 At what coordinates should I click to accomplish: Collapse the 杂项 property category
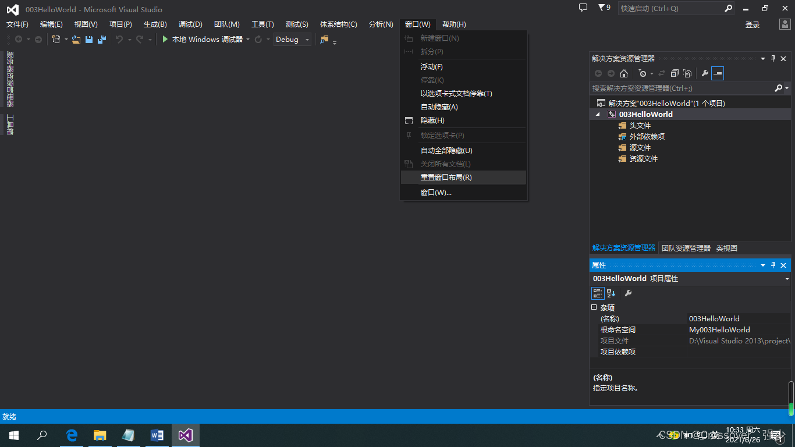tap(594, 307)
